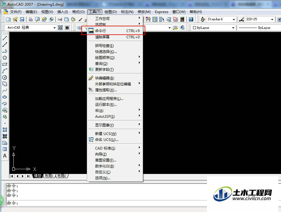Click the bottom 命令: command input line
Viewport: 281px width, 212px height.
[106, 203]
